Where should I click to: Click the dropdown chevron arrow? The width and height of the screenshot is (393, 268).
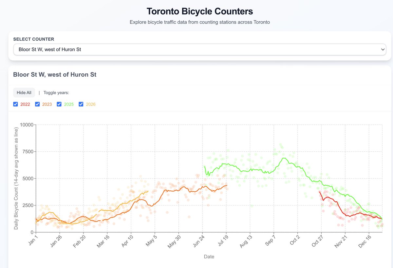coord(383,49)
